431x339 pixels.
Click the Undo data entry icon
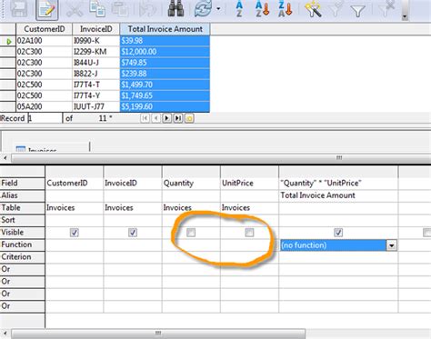pyautogui.click(x=147, y=8)
